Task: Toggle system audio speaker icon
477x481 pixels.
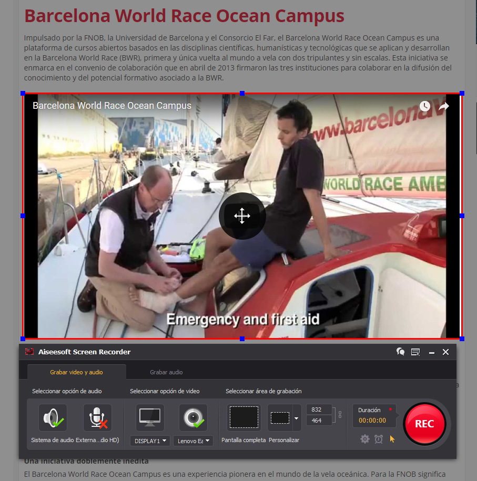Action: [x=53, y=418]
